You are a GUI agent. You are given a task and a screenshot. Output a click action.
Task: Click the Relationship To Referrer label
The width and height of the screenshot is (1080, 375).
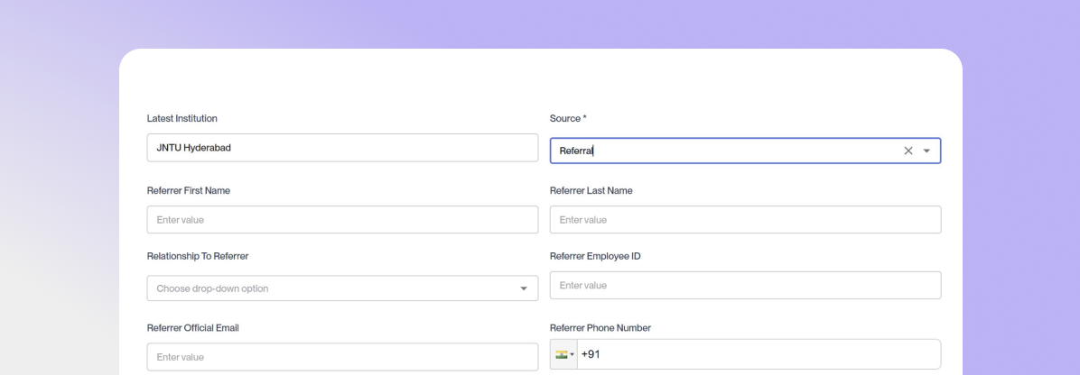click(x=198, y=256)
